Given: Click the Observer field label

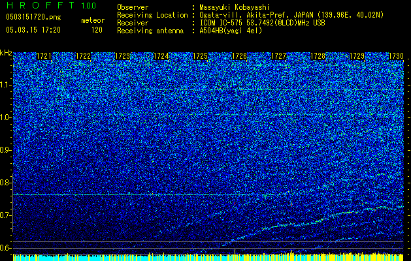Looking at the screenshot, I should coord(133,7).
